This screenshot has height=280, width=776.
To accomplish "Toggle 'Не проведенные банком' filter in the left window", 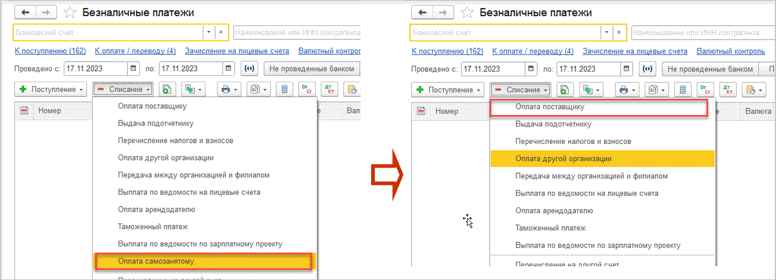I will click(x=312, y=69).
